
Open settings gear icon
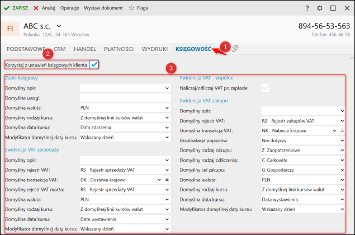320,8
